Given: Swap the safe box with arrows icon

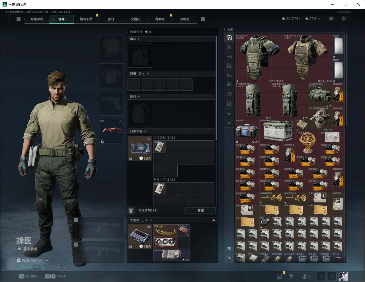Looking at the screenshot, I should [x=149, y=227].
